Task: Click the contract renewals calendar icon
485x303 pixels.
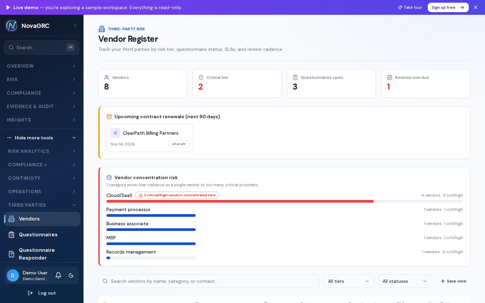Action: tap(109, 116)
